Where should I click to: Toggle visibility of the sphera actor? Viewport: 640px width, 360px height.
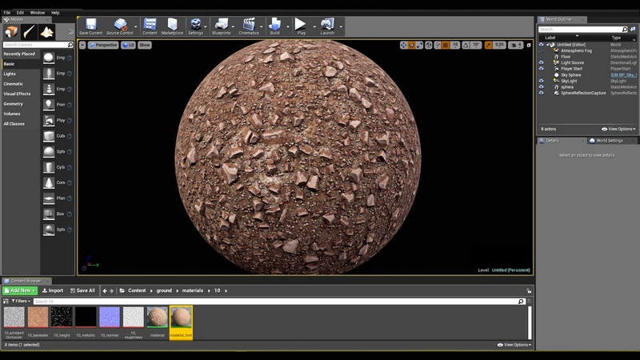542,86
